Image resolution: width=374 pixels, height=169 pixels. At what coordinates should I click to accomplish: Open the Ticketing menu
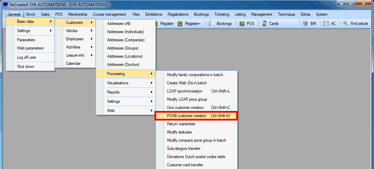pyautogui.click(x=222, y=14)
